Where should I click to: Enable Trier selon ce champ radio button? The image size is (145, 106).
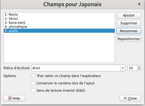point(33,76)
